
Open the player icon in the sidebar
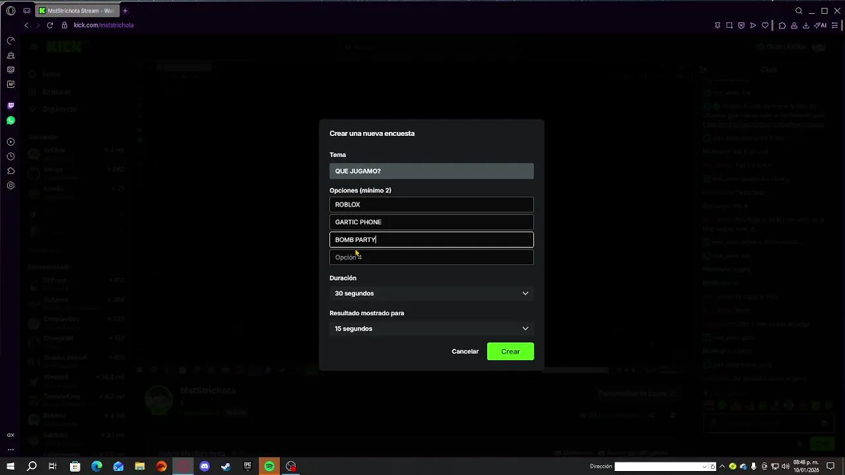pos(11,142)
